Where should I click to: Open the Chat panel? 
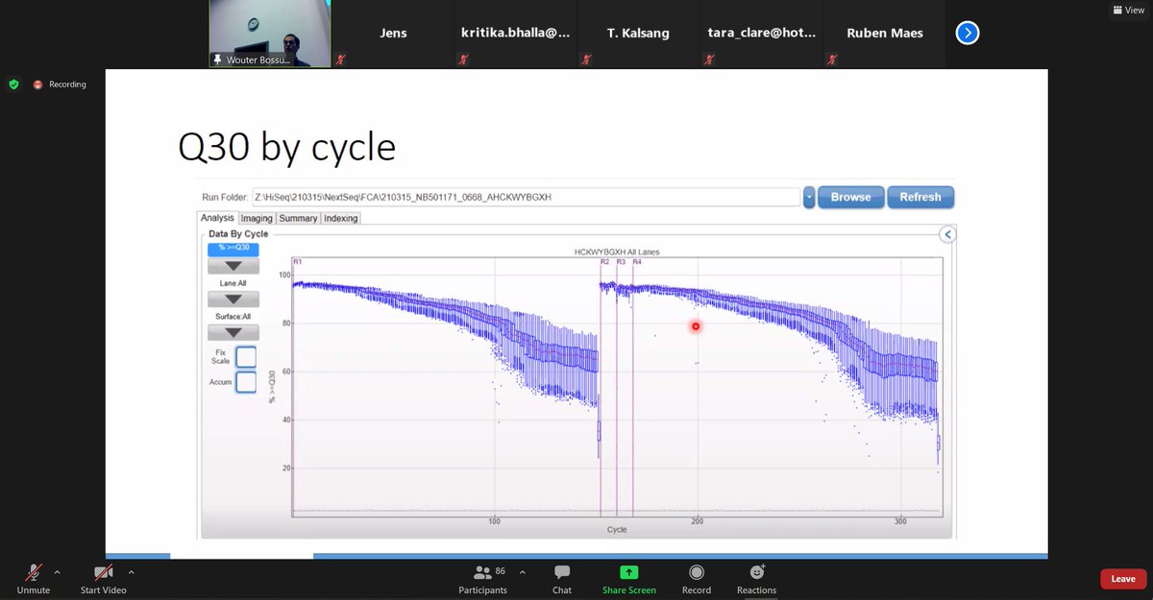point(562,577)
